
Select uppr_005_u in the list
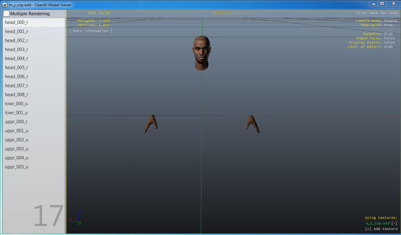click(34, 167)
